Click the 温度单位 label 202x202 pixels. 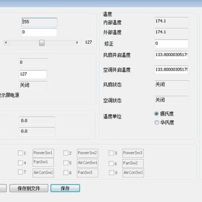point(112,117)
